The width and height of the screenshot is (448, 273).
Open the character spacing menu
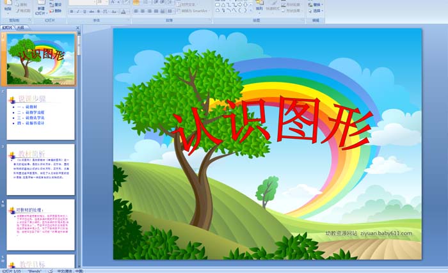[x=105, y=12]
